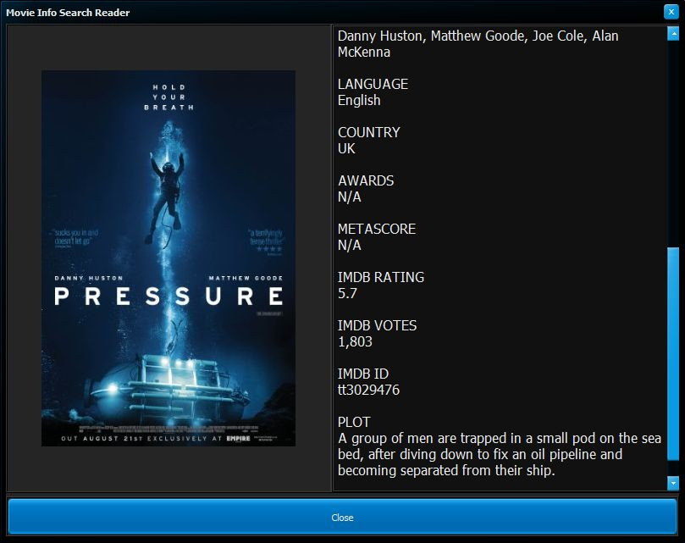Click the AWARDS heading
This screenshot has width=685, height=543.
[366, 180]
